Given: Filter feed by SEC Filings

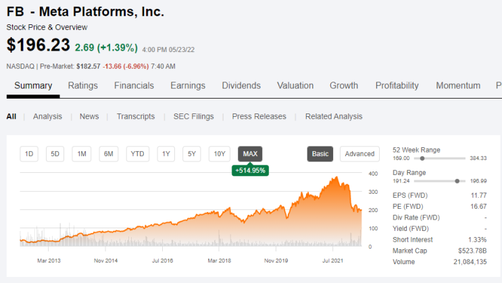Looking at the screenshot, I should tap(193, 117).
